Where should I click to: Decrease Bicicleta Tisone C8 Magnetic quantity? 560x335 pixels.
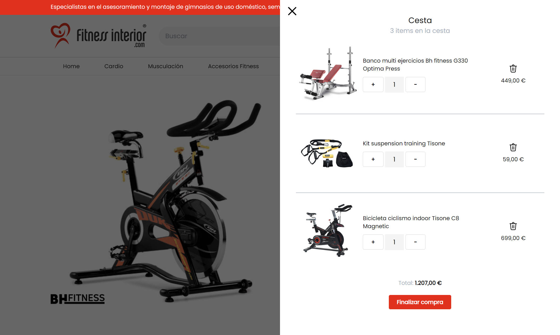(415, 242)
